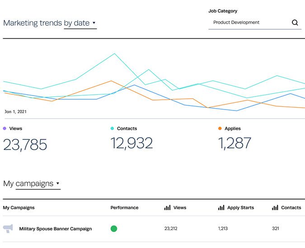The height and width of the screenshot is (248, 305).
Task: Sort by the My Campaigns column header
Action: (x=19, y=208)
